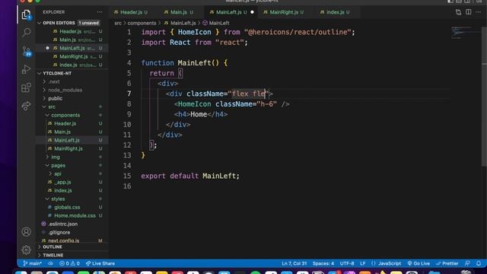
Task: Click the feedback icon in the status bar
Action: tap(467, 263)
